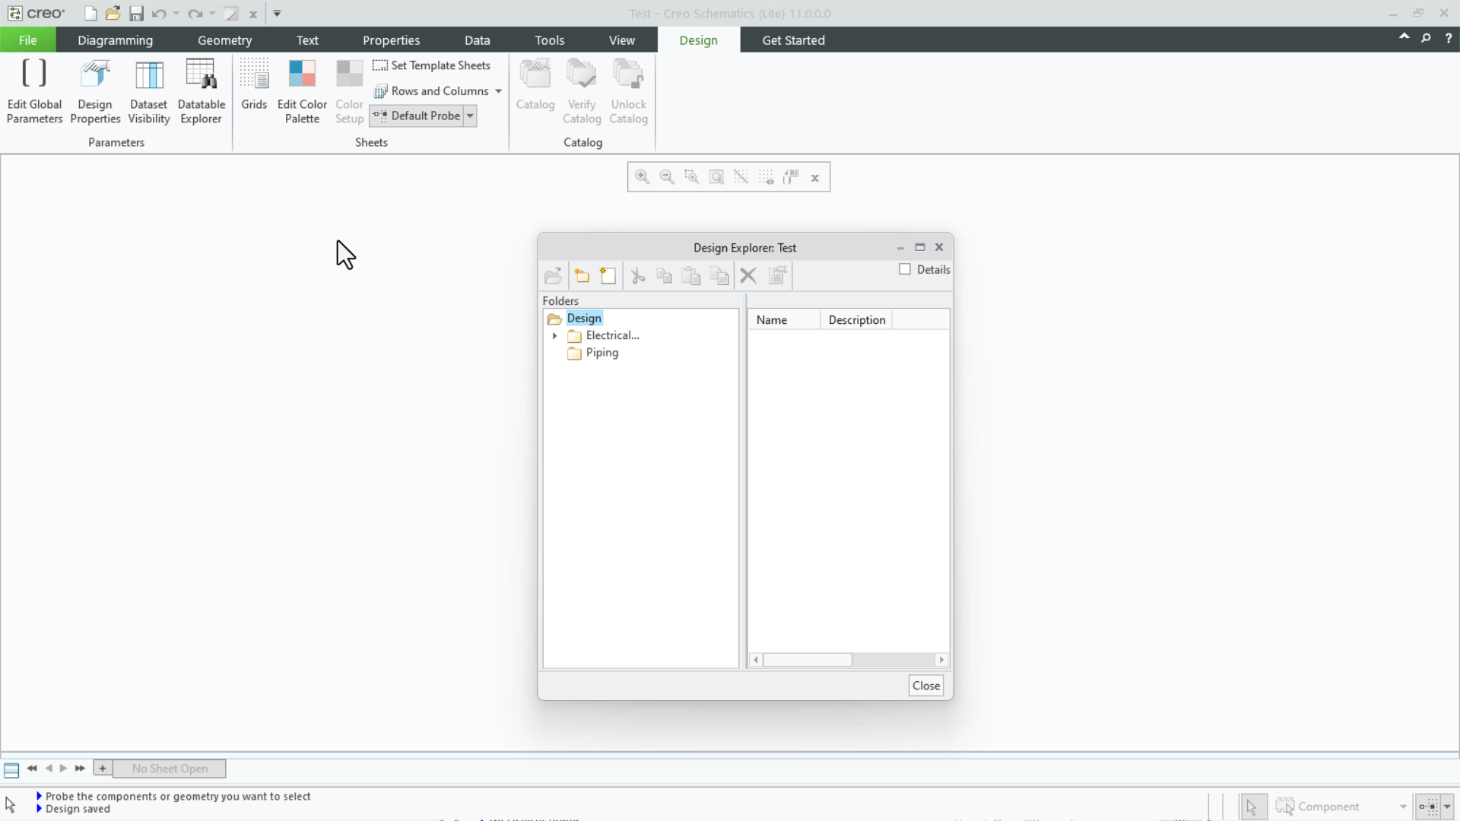Click the New file icon in quick access toolbar
1460x821 pixels.
coord(90,14)
